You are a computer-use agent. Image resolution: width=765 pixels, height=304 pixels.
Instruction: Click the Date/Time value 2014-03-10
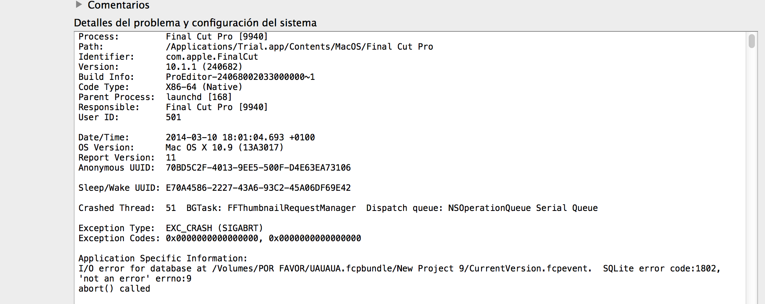[x=240, y=137]
